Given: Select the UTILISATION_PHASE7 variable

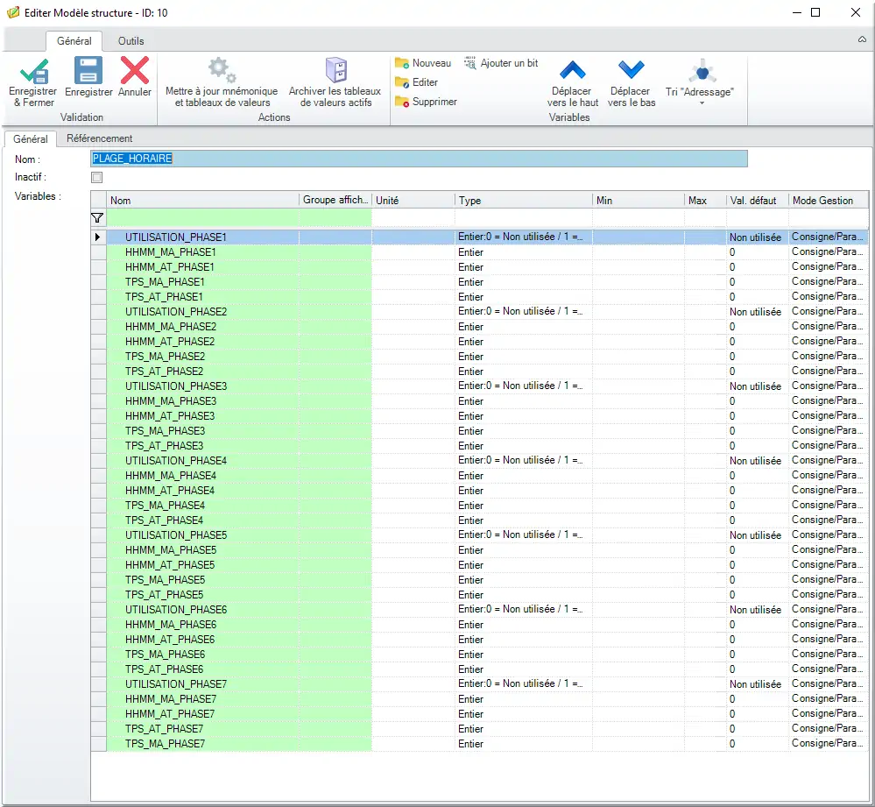Looking at the screenshot, I should (176, 684).
